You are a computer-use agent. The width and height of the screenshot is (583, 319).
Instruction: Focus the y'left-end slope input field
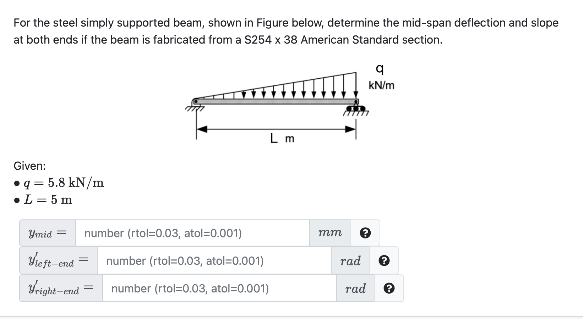[214, 261]
